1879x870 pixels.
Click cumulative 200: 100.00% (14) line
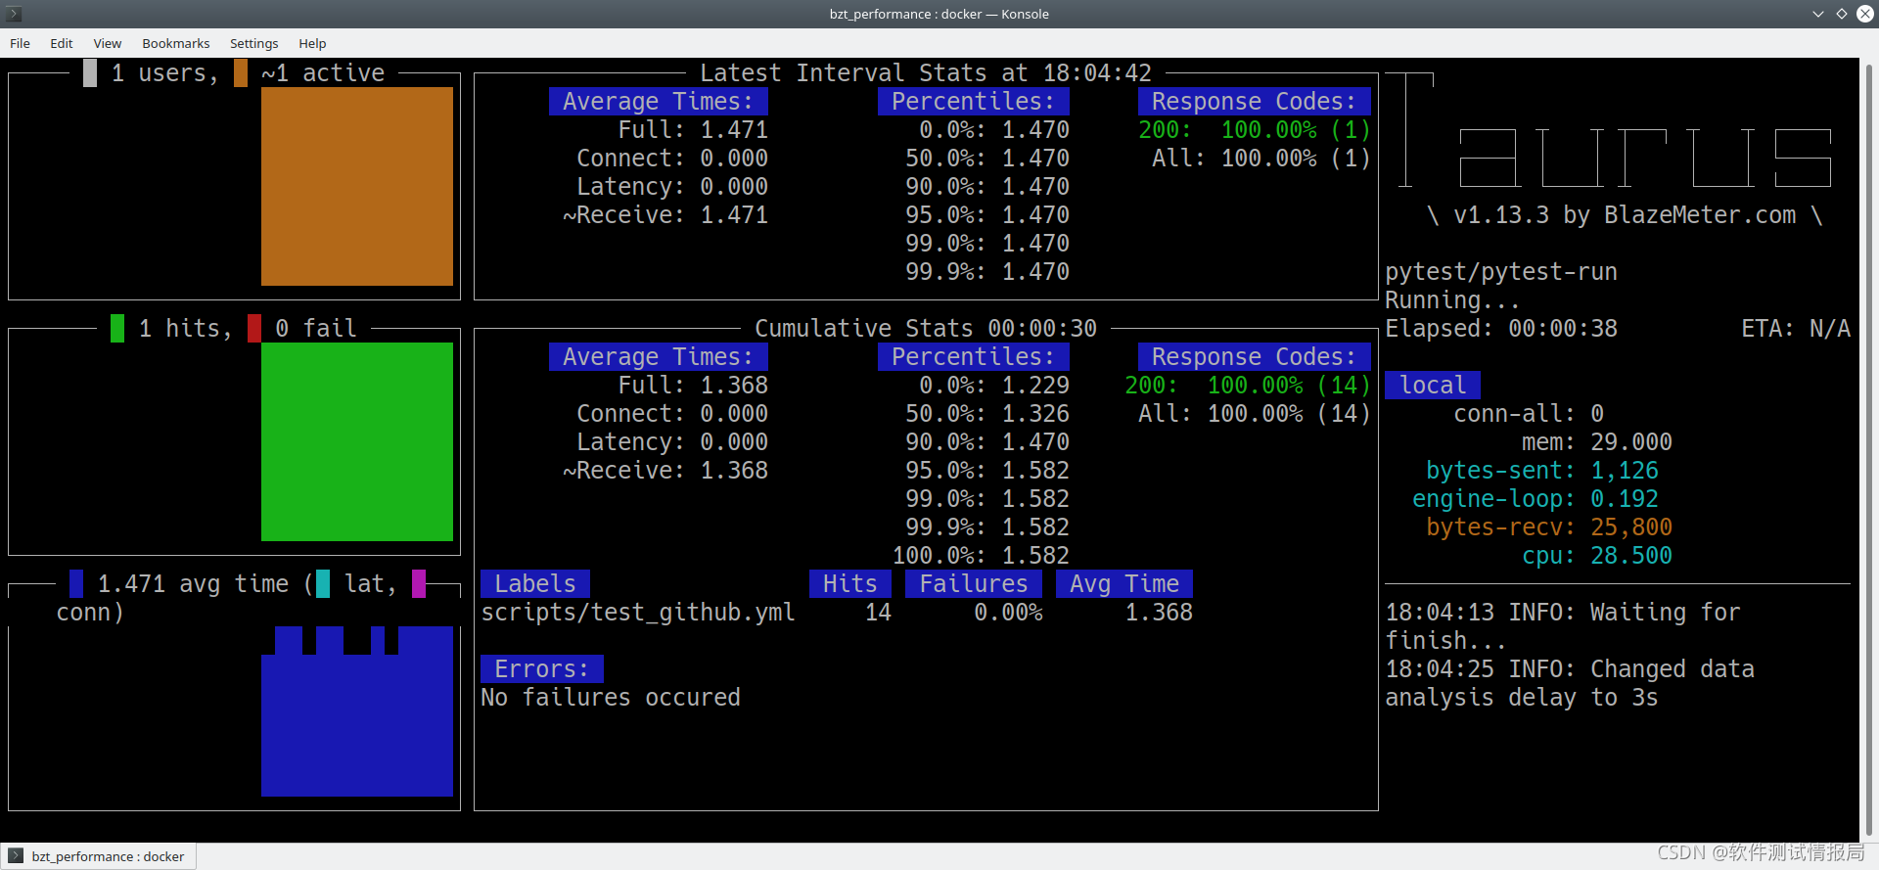[1248, 386]
